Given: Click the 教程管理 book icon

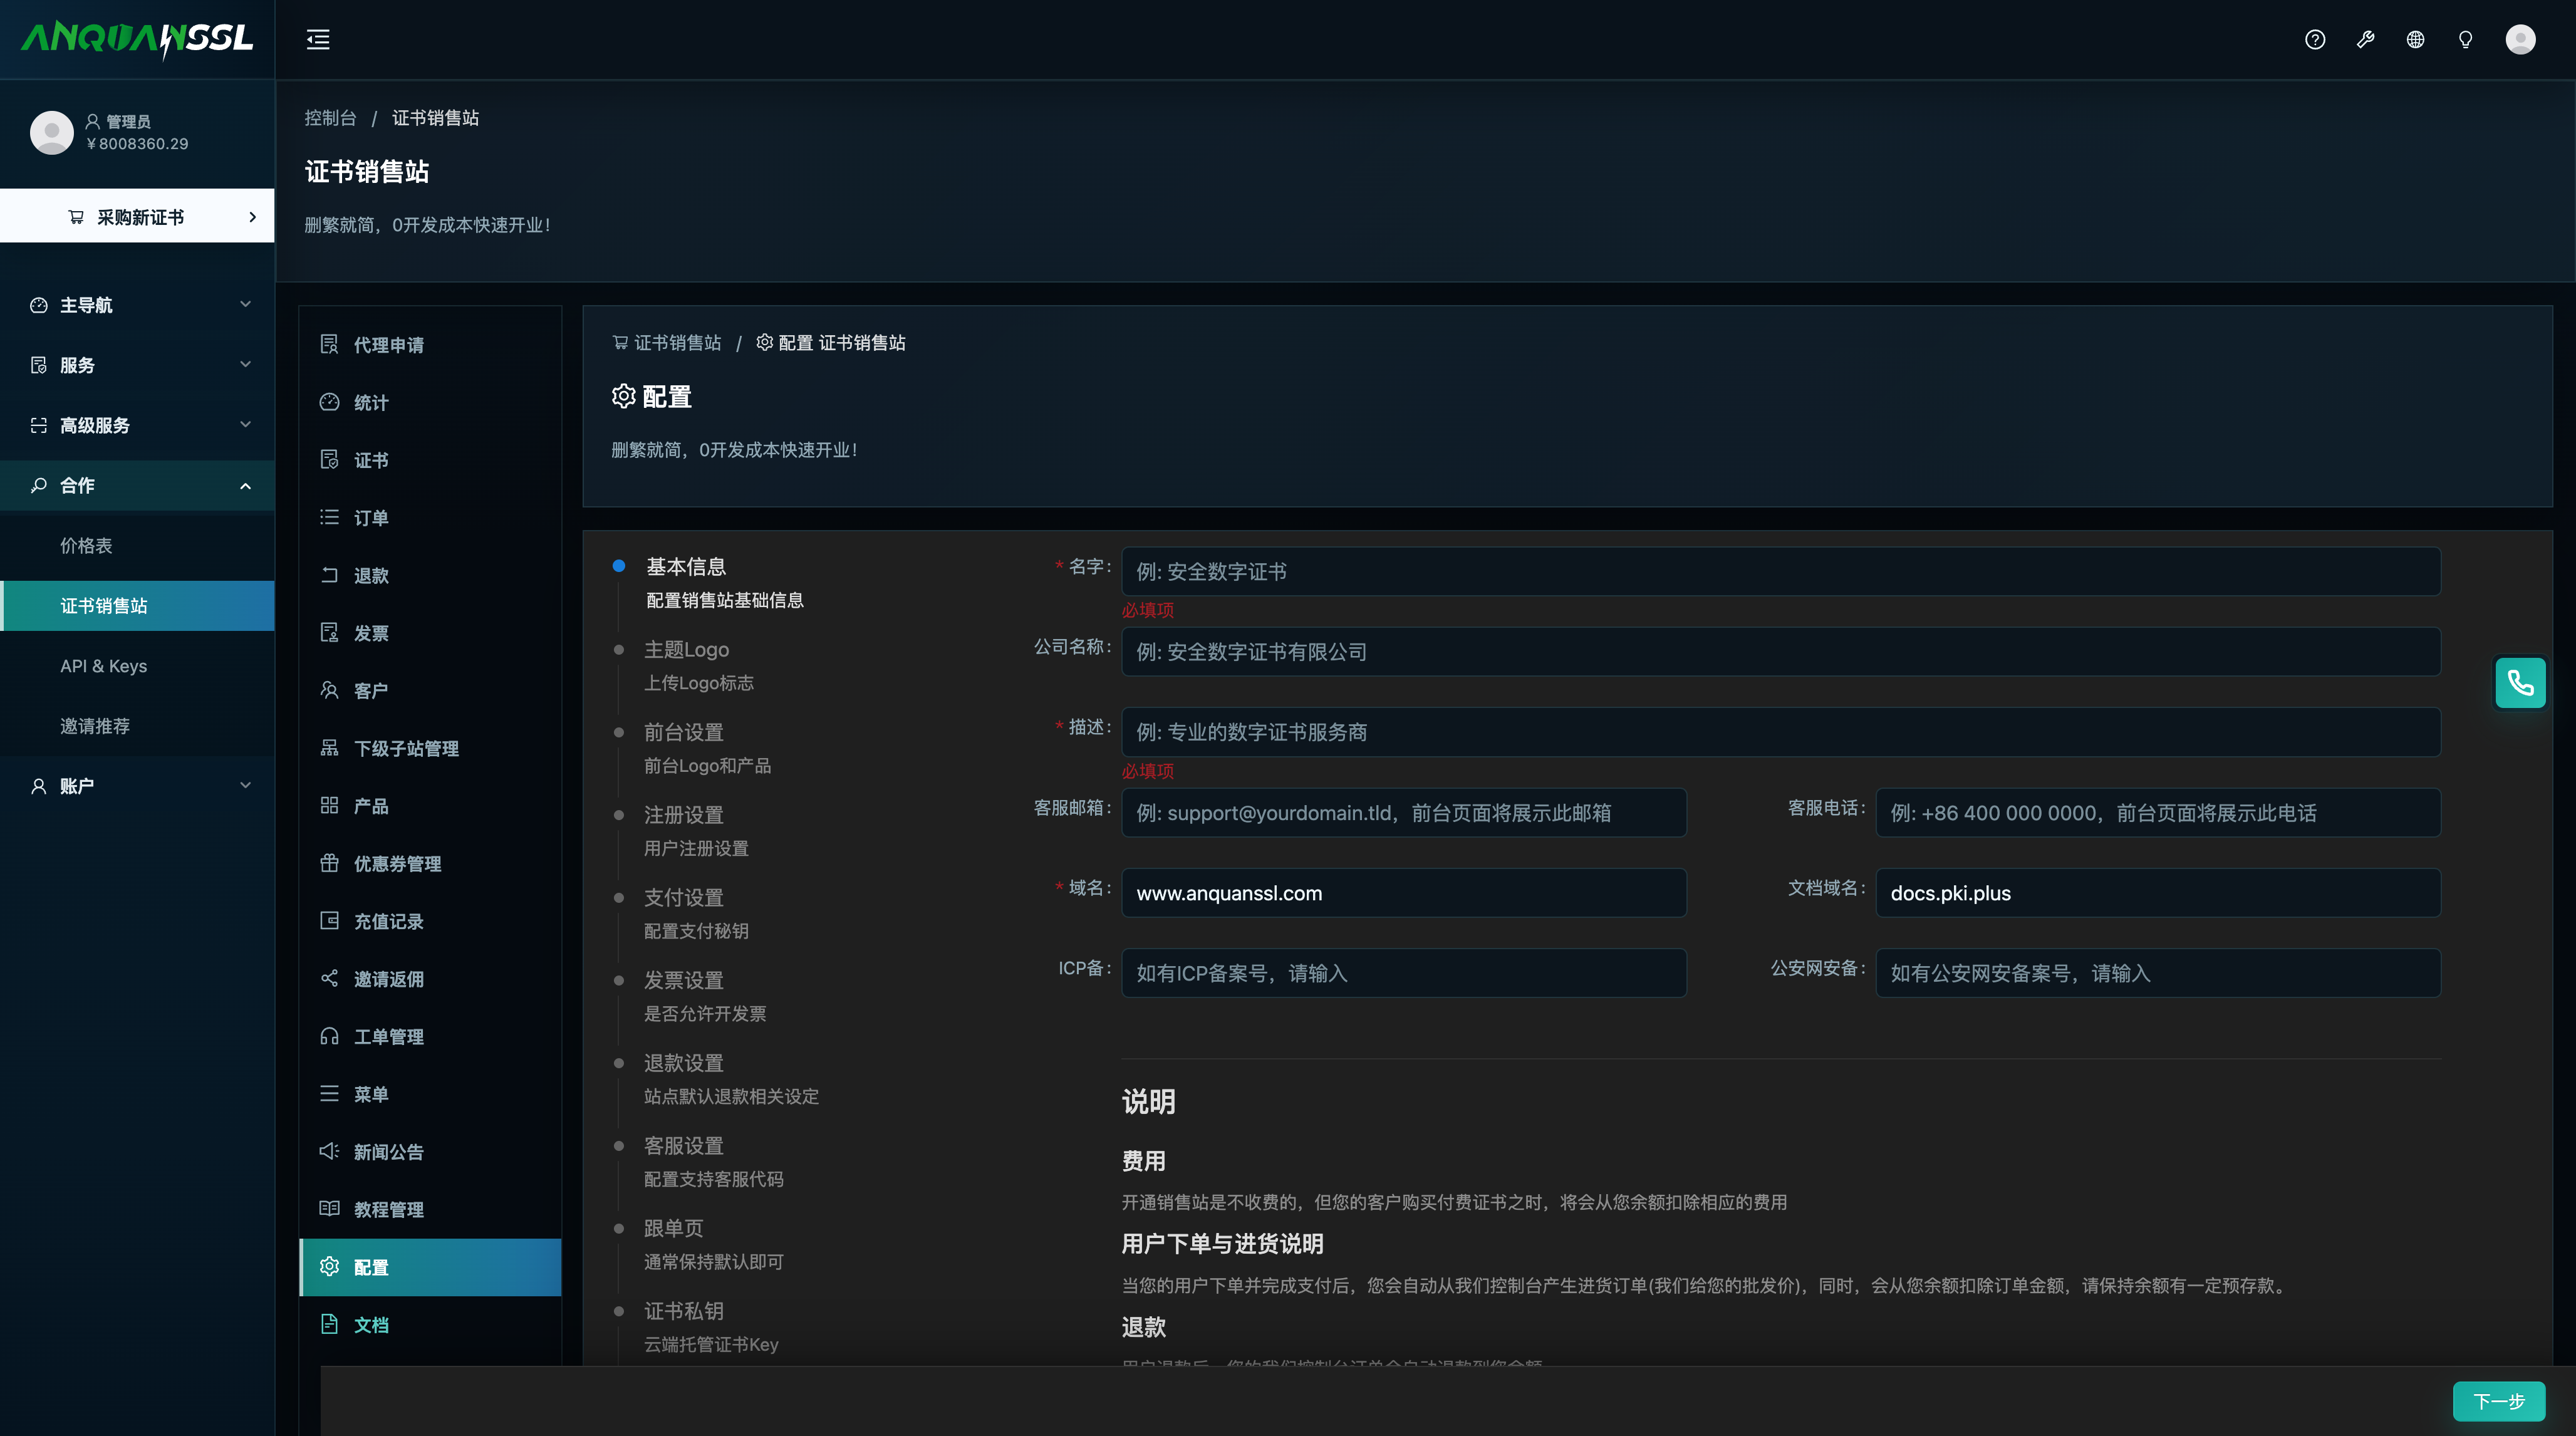Looking at the screenshot, I should 329,1209.
